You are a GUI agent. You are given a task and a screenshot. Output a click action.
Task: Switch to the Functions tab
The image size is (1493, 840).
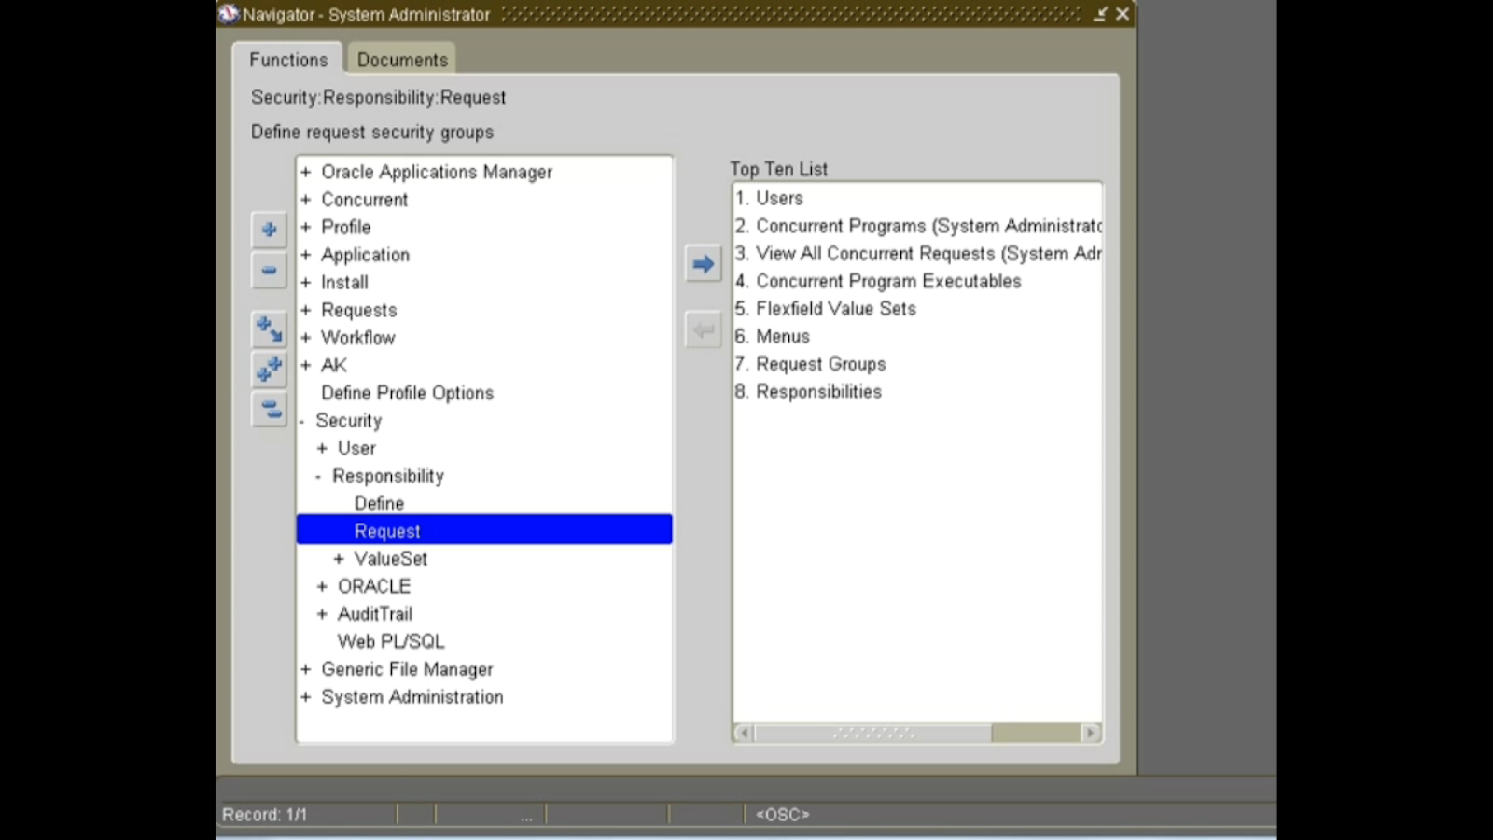(288, 59)
